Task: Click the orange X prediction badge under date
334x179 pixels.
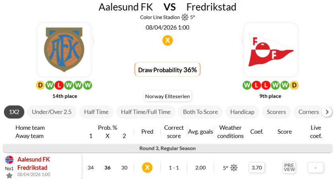Action: coord(167,40)
